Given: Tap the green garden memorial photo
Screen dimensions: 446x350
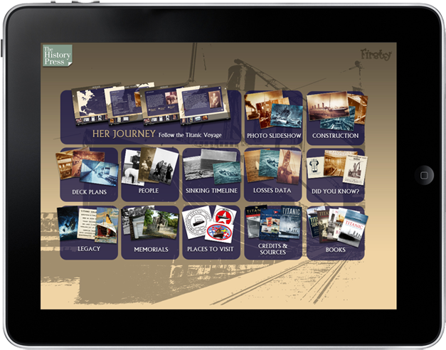Looking at the screenshot, I should pyautogui.click(x=160, y=225).
